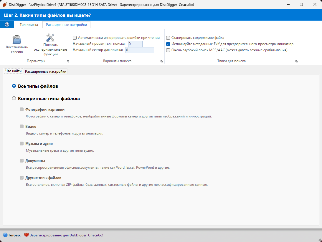Click the Начальный процент для поиска field
Viewport: 322px width, 242px height.
pyautogui.click(x=135, y=44)
